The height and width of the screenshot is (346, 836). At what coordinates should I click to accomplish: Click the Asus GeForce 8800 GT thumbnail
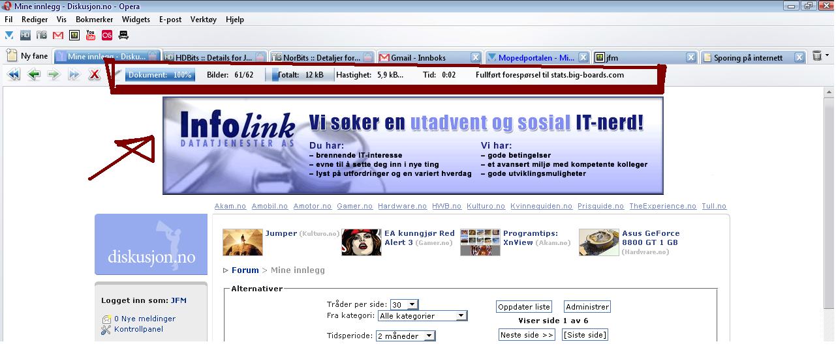(x=599, y=242)
